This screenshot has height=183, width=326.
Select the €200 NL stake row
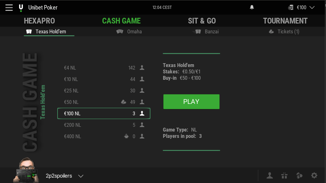(x=104, y=125)
